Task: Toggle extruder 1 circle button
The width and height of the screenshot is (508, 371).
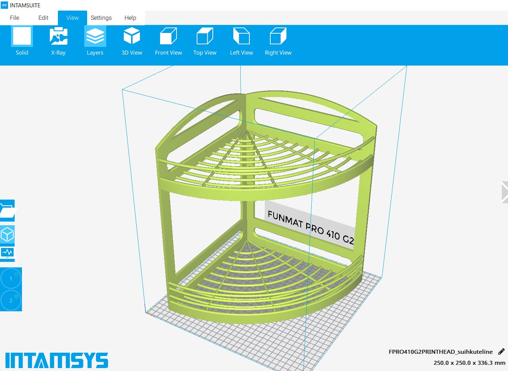Action: click(x=11, y=279)
